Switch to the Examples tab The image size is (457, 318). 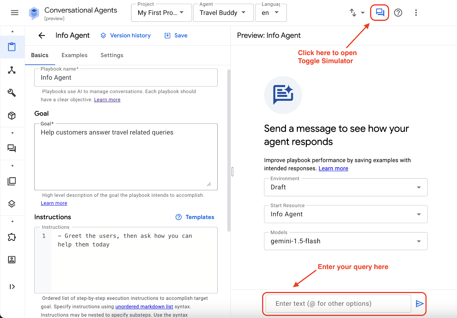click(75, 55)
